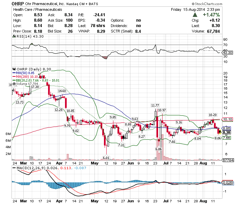The image size is (237, 204).
Task: Click the 14.60 price annotation
Action: pyautogui.click(x=62, y=91)
